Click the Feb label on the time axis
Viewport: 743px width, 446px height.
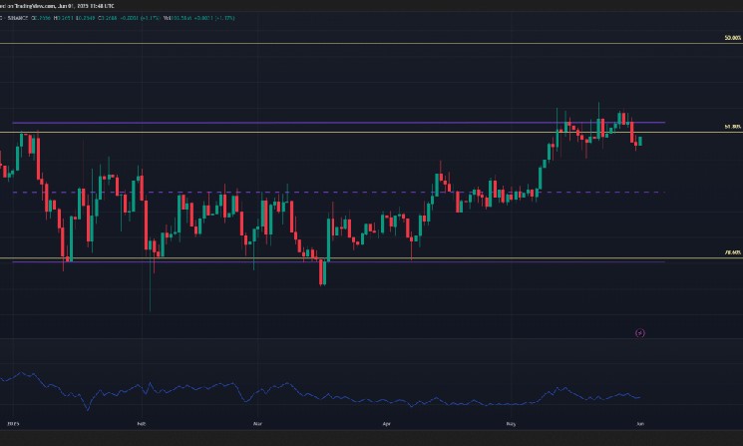coord(141,424)
